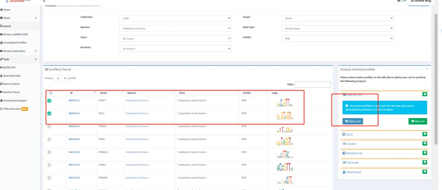This screenshot has width=442, height=190.
Task: Click the green View cart button
Action: [x=417, y=121]
